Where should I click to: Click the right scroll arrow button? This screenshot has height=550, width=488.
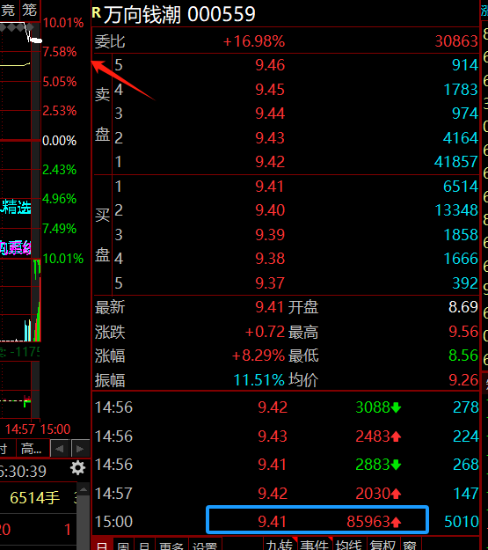click(80, 449)
